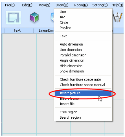Open the Setting menu
Viewport: 125px width, 137px height.
pyautogui.click(x=100, y=5)
